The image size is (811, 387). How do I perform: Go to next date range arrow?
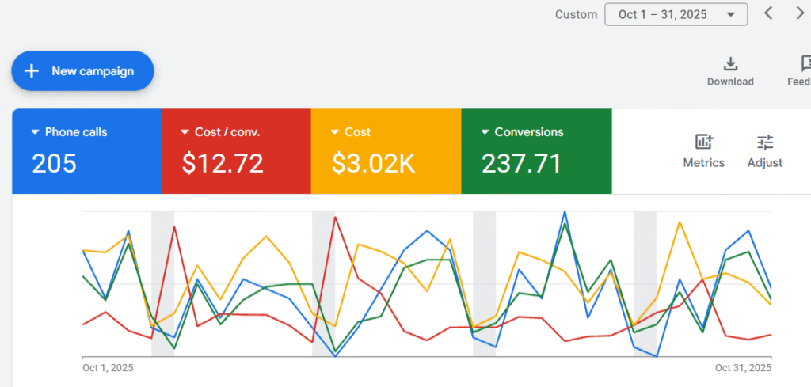click(x=800, y=13)
